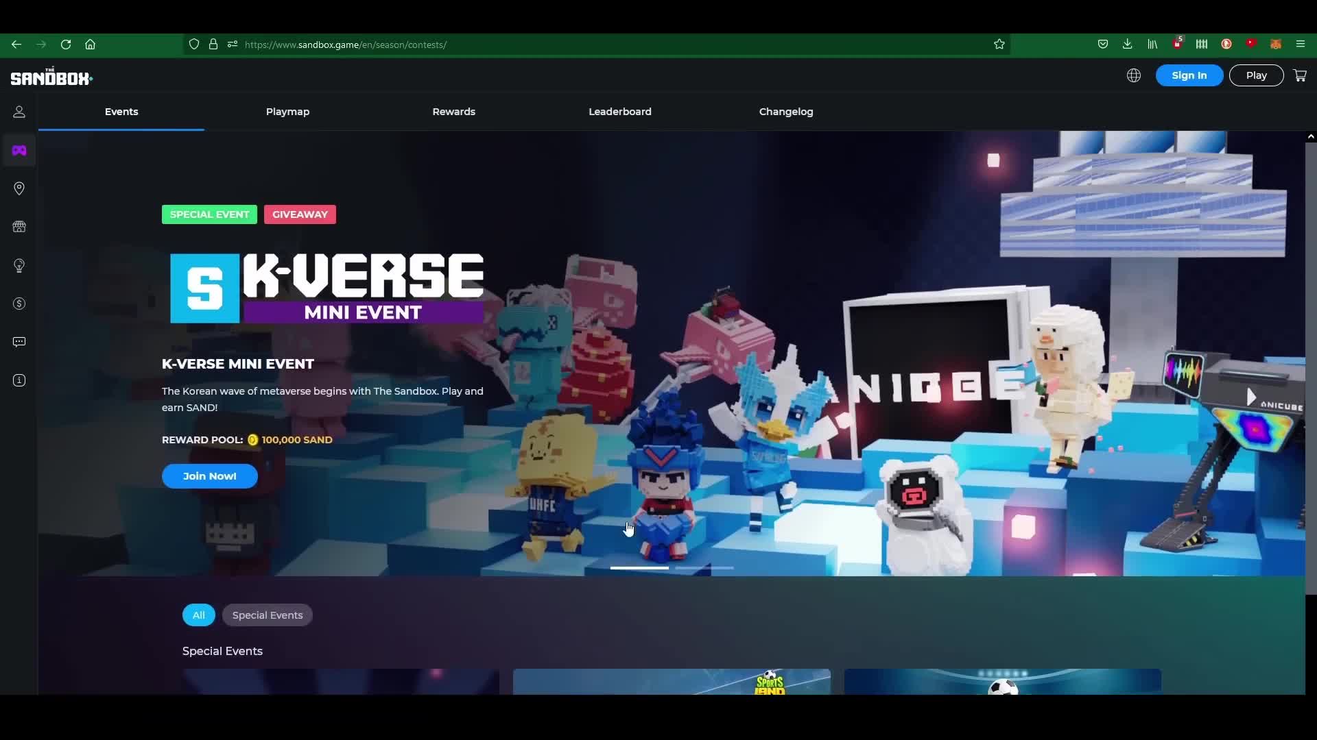This screenshot has width=1317, height=740.
Task: Open the shopping cart
Action: pyautogui.click(x=1300, y=75)
